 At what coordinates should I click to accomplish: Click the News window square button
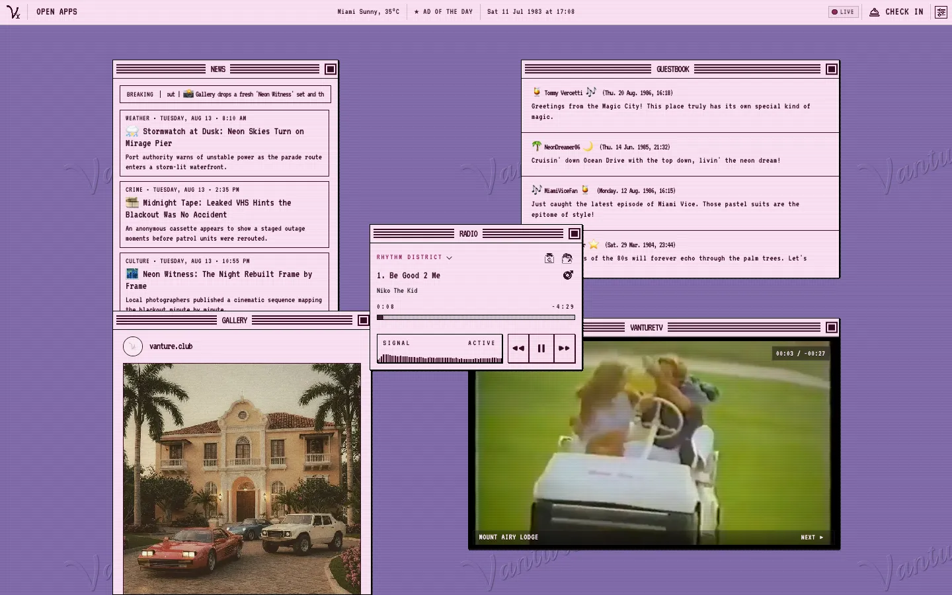[331, 69]
